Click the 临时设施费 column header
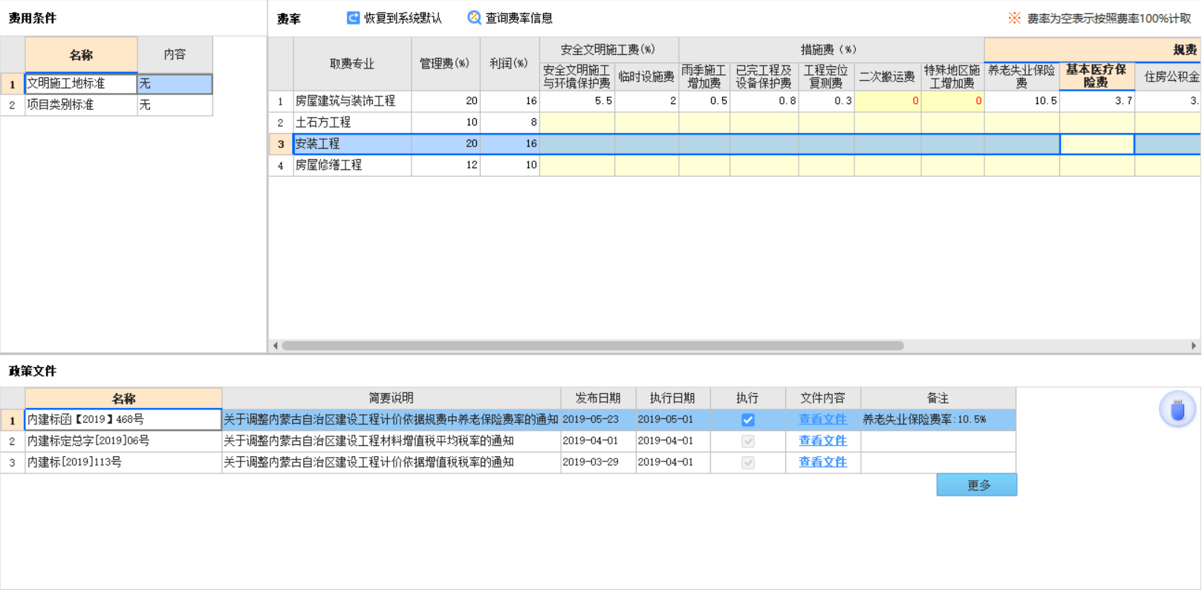 [x=646, y=77]
